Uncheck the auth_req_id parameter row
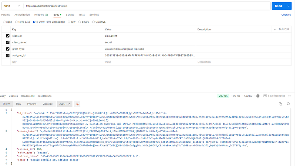The image size is (296, 166). [x=8, y=56]
